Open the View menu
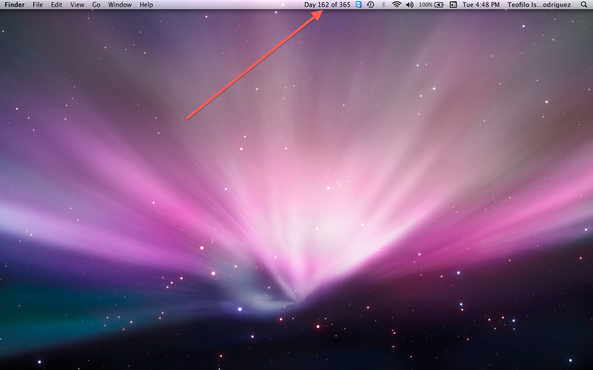This screenshot has width=593, height=370. [x=77, y=5]
